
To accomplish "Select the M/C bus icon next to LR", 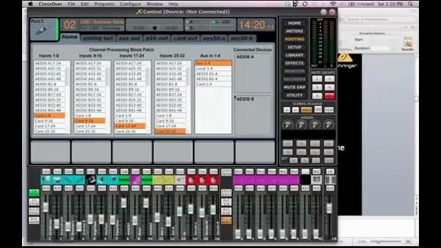I will (x=316, y=180).
